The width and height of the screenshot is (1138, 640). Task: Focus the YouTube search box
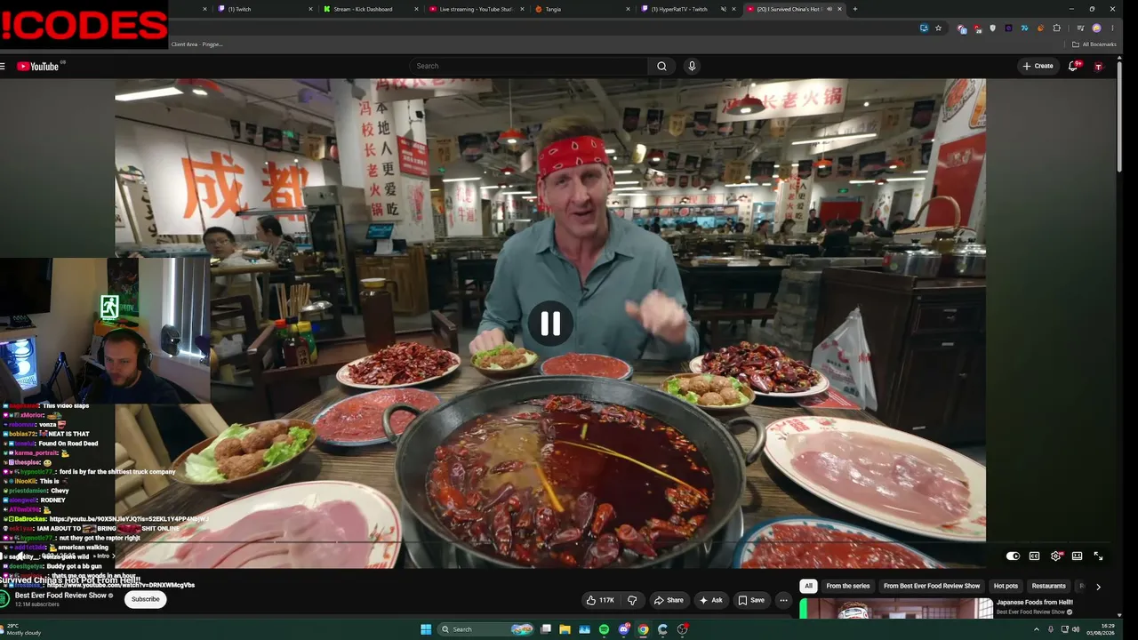coord(529,66)
